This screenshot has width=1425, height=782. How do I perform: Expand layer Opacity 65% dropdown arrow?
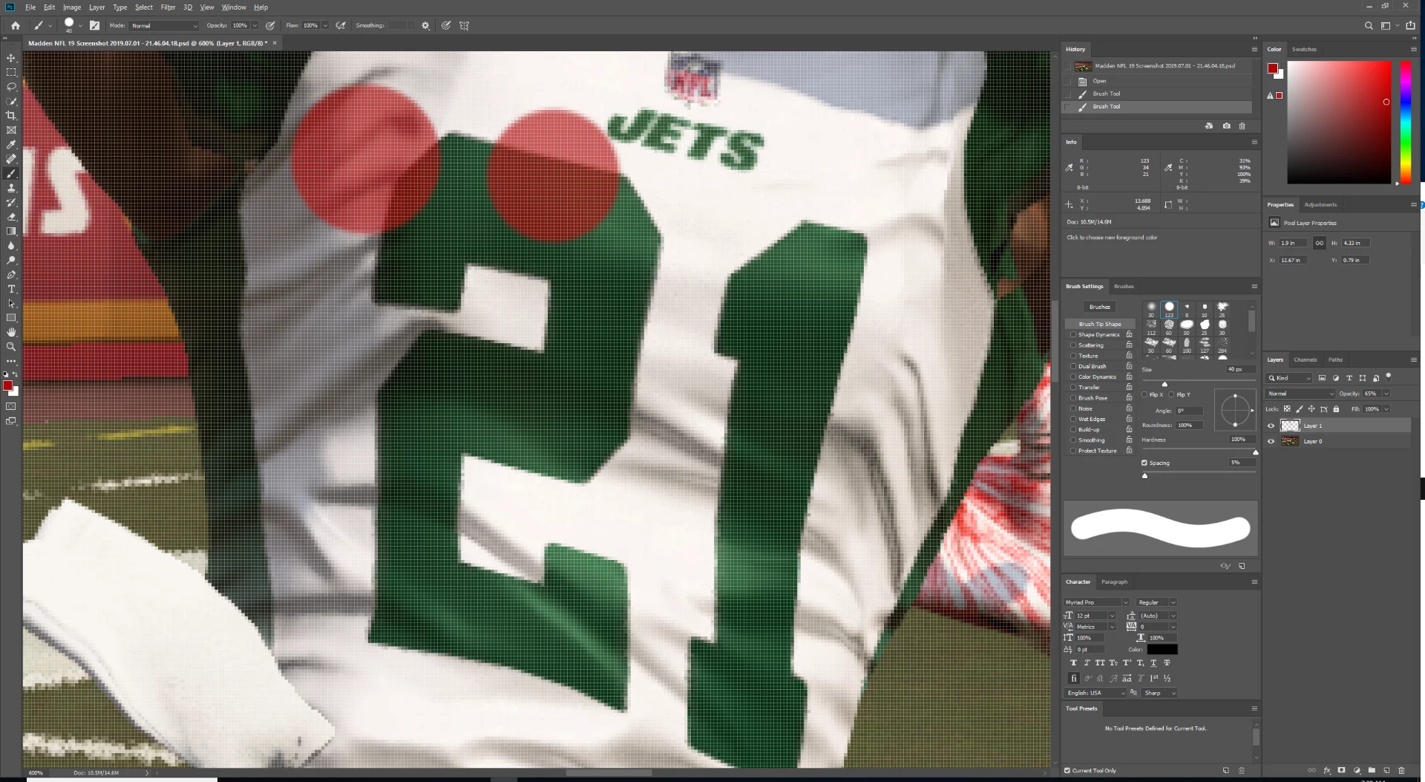[1386, 394]
